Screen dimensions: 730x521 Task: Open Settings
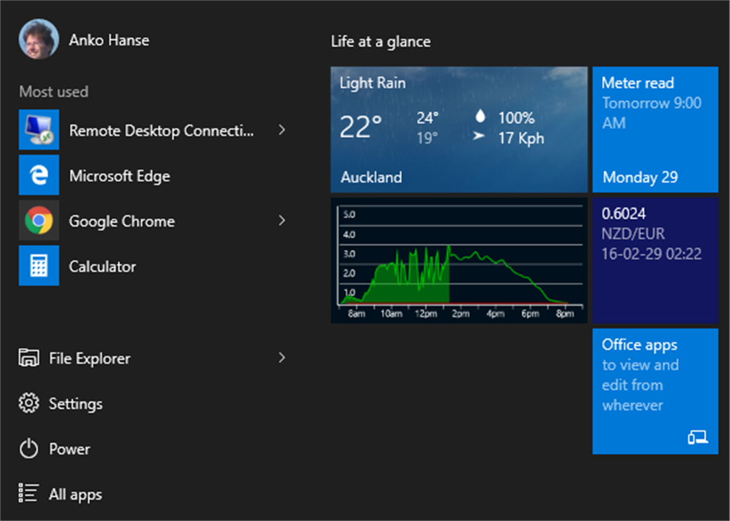(x=75, y=403)
